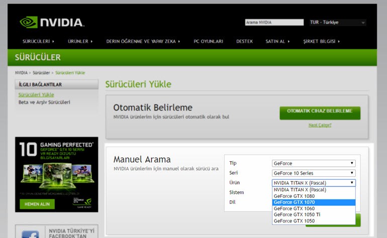Select GeForce GTX 1080 option

point(314,196)
